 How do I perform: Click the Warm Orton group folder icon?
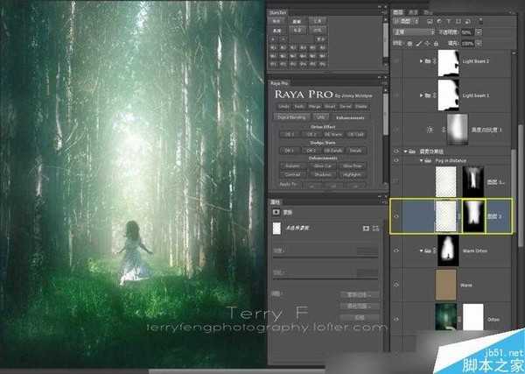pyautogui.click(x=428, y=251)
